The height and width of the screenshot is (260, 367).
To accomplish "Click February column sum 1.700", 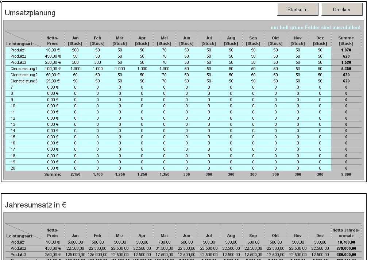I will tap(98, 174).
